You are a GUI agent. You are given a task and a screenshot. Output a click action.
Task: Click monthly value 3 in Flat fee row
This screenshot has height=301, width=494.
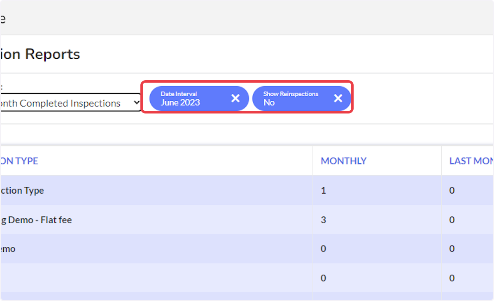(323, 220)
